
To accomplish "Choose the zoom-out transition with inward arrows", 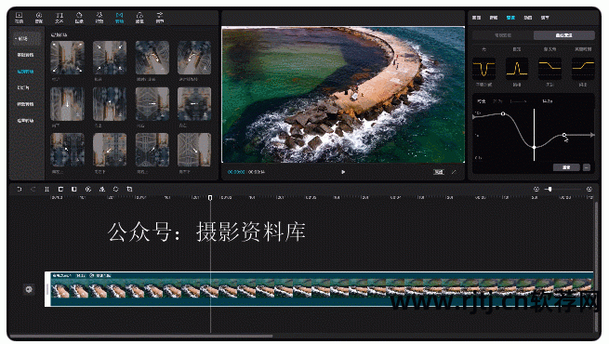I will coord(110,58).
